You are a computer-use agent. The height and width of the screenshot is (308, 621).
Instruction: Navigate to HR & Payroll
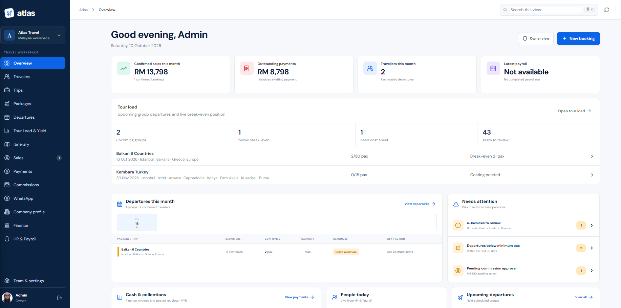pyautogui.click(x=33, y=239)
